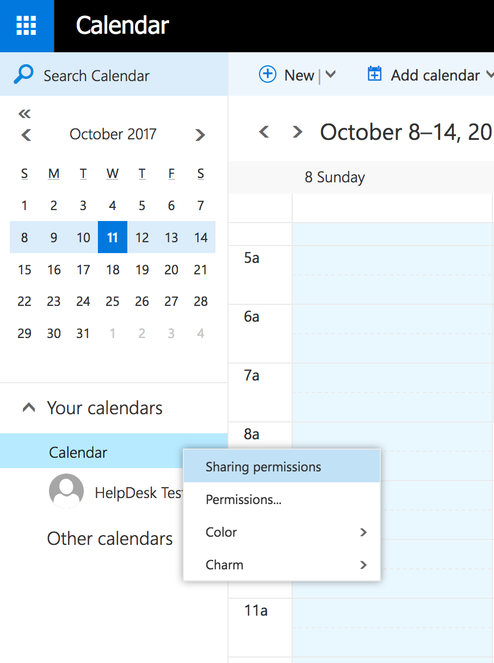494x663 pixels.
Task: Collapse the Your calendars section
Action: tap(29, 408)
